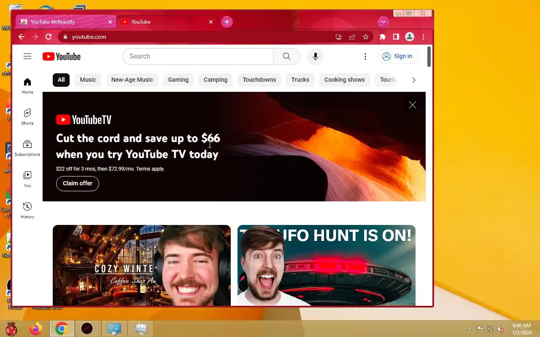The height and width of the screenshot is (337, 540).
Task: Select the Camping filter chip
Action: pos(216,80)
